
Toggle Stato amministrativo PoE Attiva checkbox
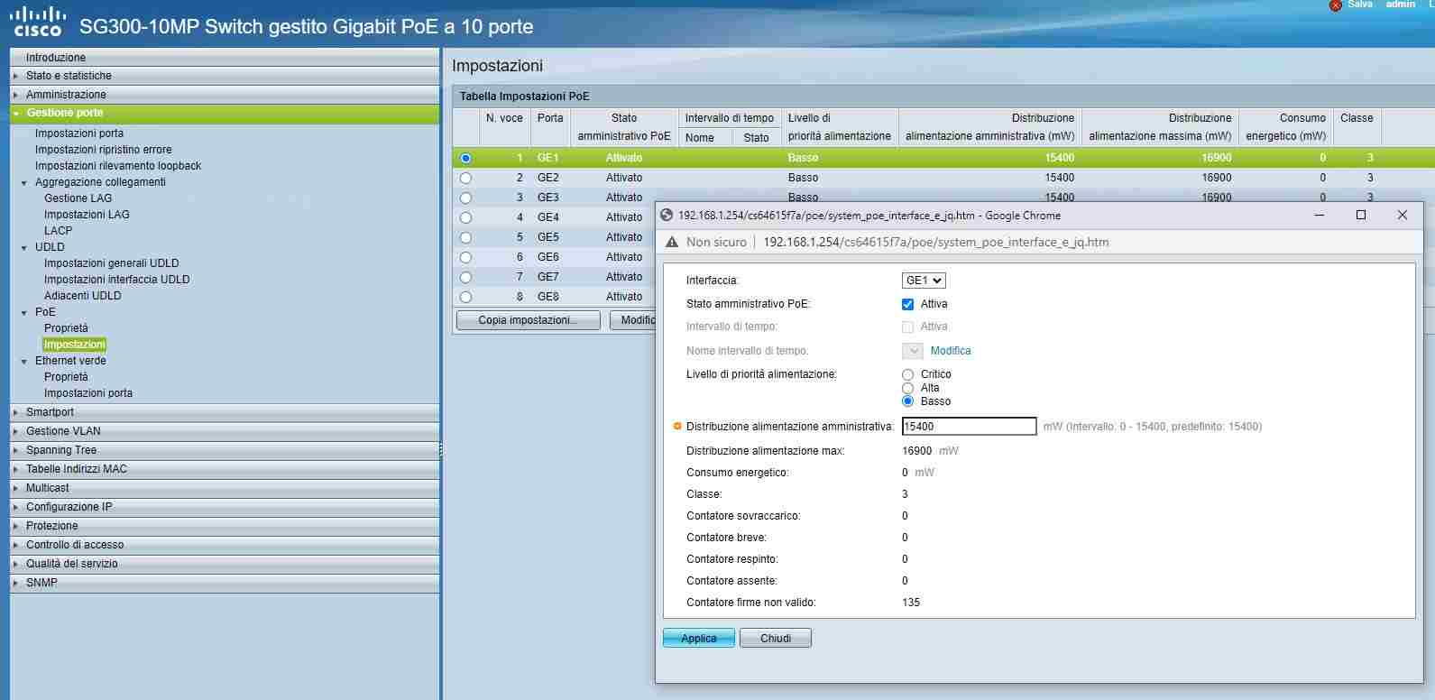[908, 304]
